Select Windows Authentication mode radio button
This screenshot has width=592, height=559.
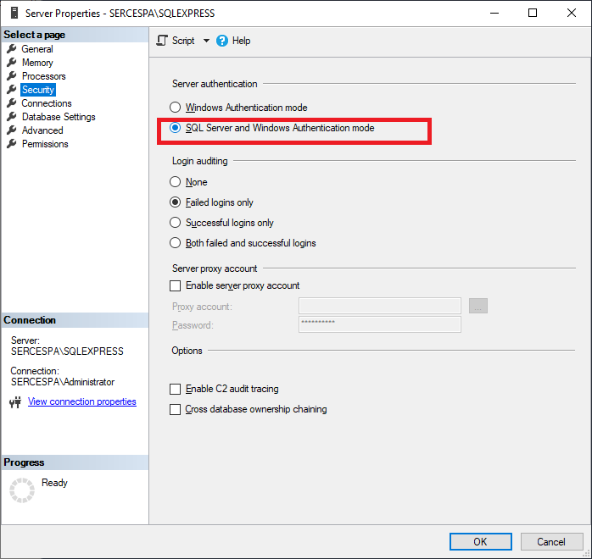coord(176,108)
